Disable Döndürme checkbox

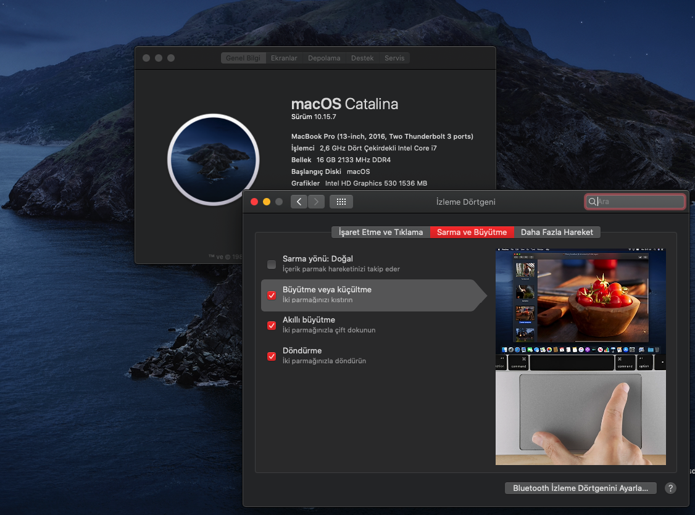tap(272, 356)
